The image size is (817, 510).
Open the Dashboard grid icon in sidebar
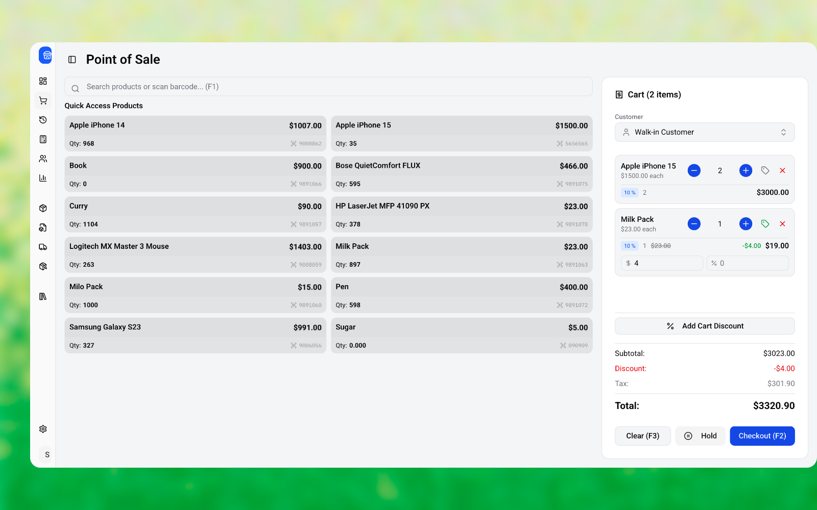click(x=43, y=81)
